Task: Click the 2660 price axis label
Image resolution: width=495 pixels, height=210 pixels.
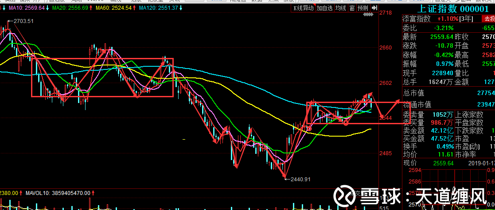Action: pyautogui.click(x=386, y=48)
